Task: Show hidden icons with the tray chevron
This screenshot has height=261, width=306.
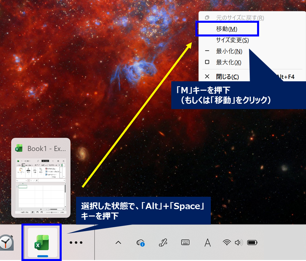Action: tap(118, 243)
